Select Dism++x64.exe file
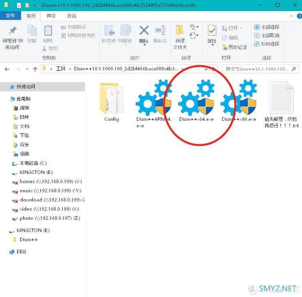This screenshot has height=297, width=302. (196, 101)
